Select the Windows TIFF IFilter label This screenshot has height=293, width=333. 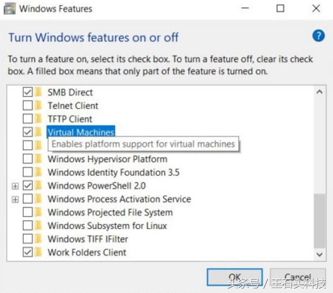pos(88,239)
